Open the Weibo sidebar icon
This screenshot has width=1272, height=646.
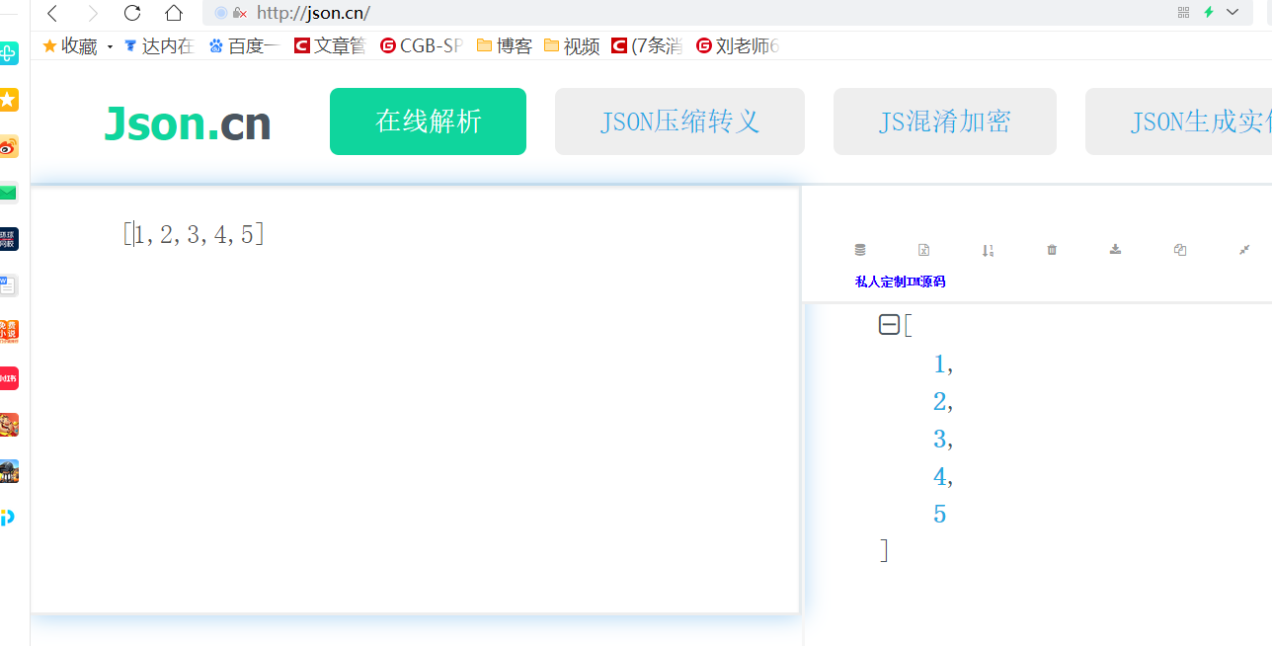click(x=8, y=146)
